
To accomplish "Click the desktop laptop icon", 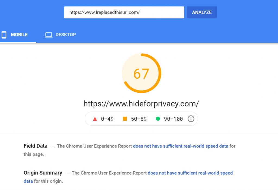I will pyautogui.click(x=49, y=35).
